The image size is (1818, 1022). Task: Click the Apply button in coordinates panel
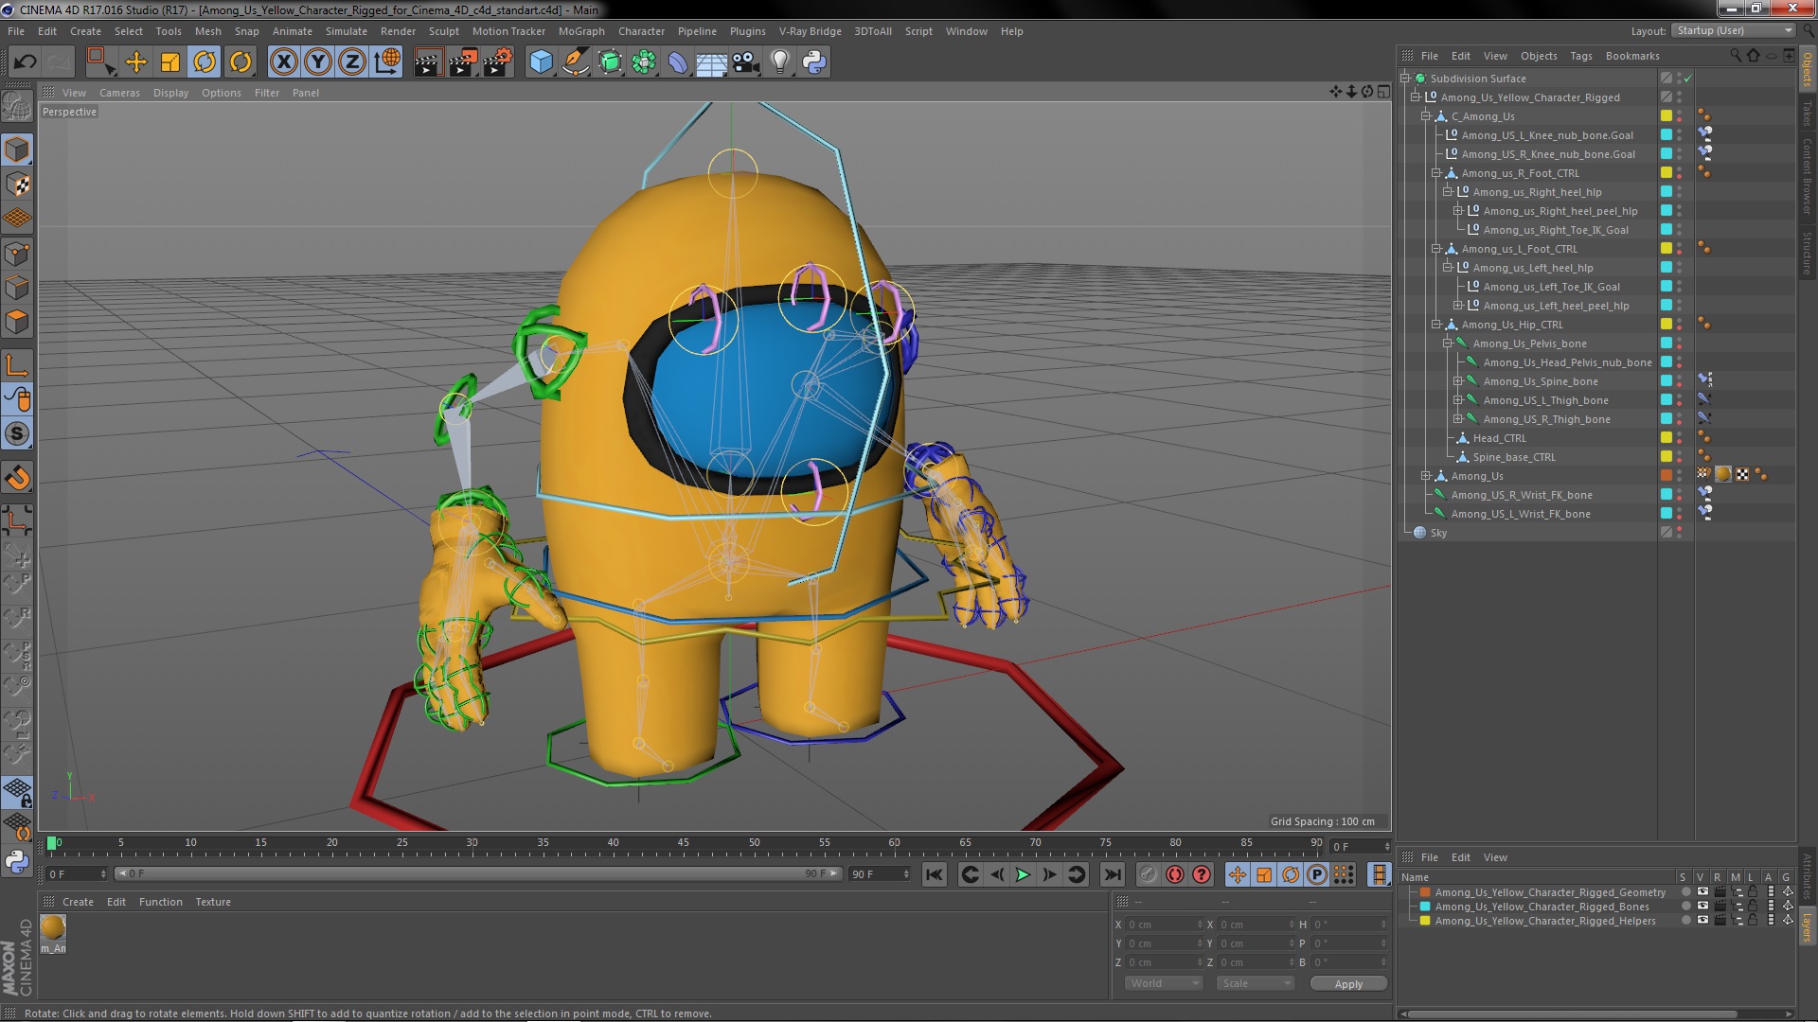pyautogui.click(x=1347, y=983)
